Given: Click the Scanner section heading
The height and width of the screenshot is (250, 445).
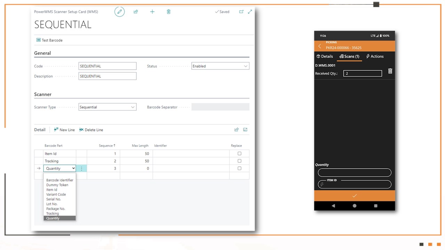Looking at the screenshot, I should [43, 94].
